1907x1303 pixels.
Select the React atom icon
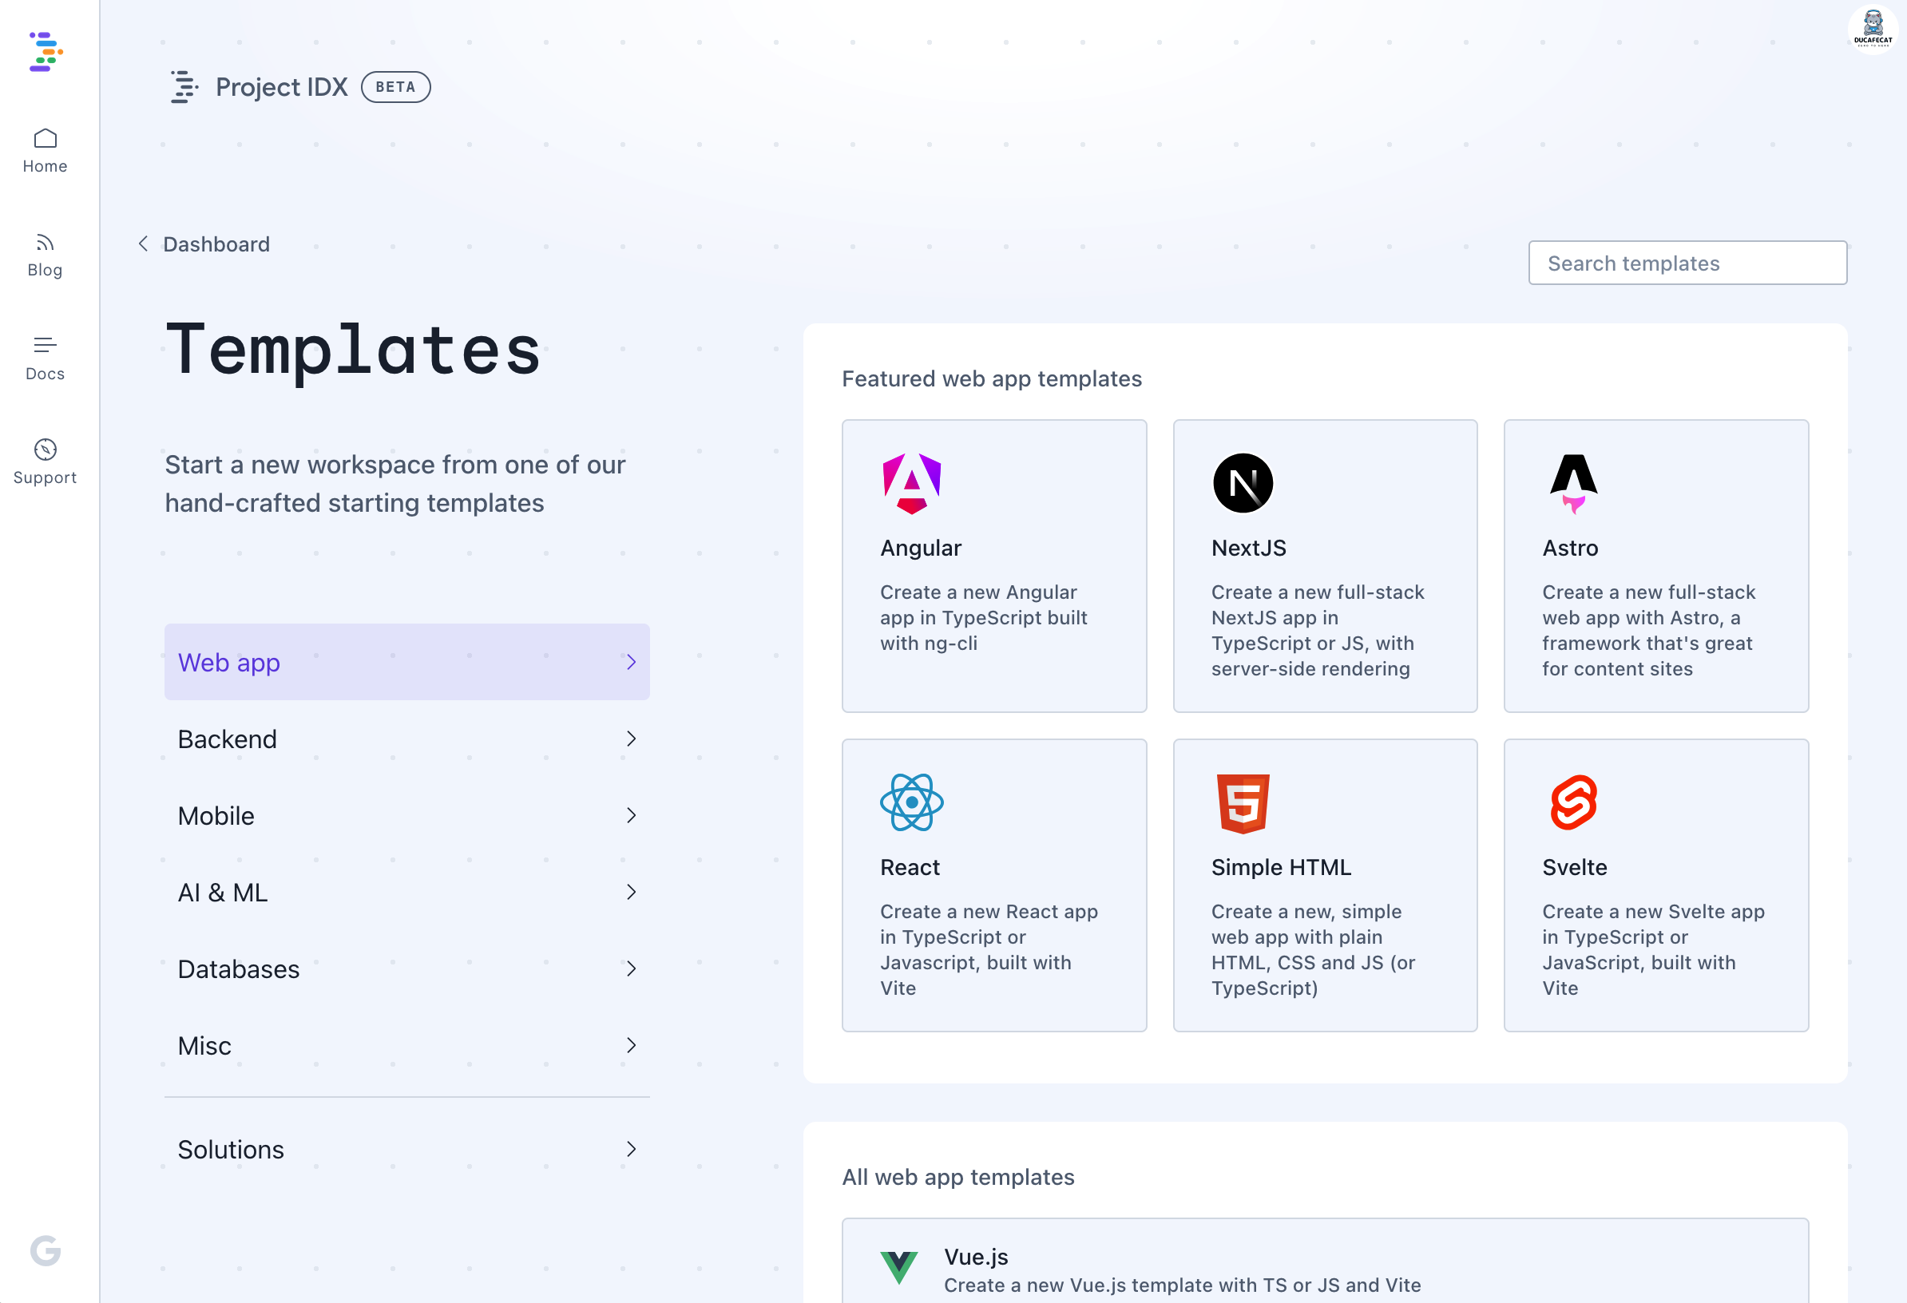911,802
